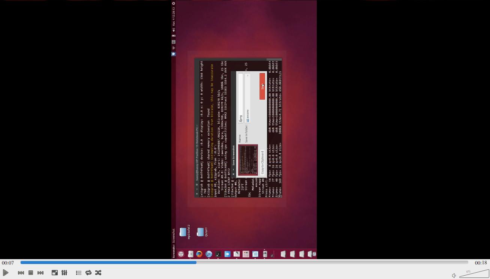
Task: Jump to the previous media item
Action: pos(21,273)
